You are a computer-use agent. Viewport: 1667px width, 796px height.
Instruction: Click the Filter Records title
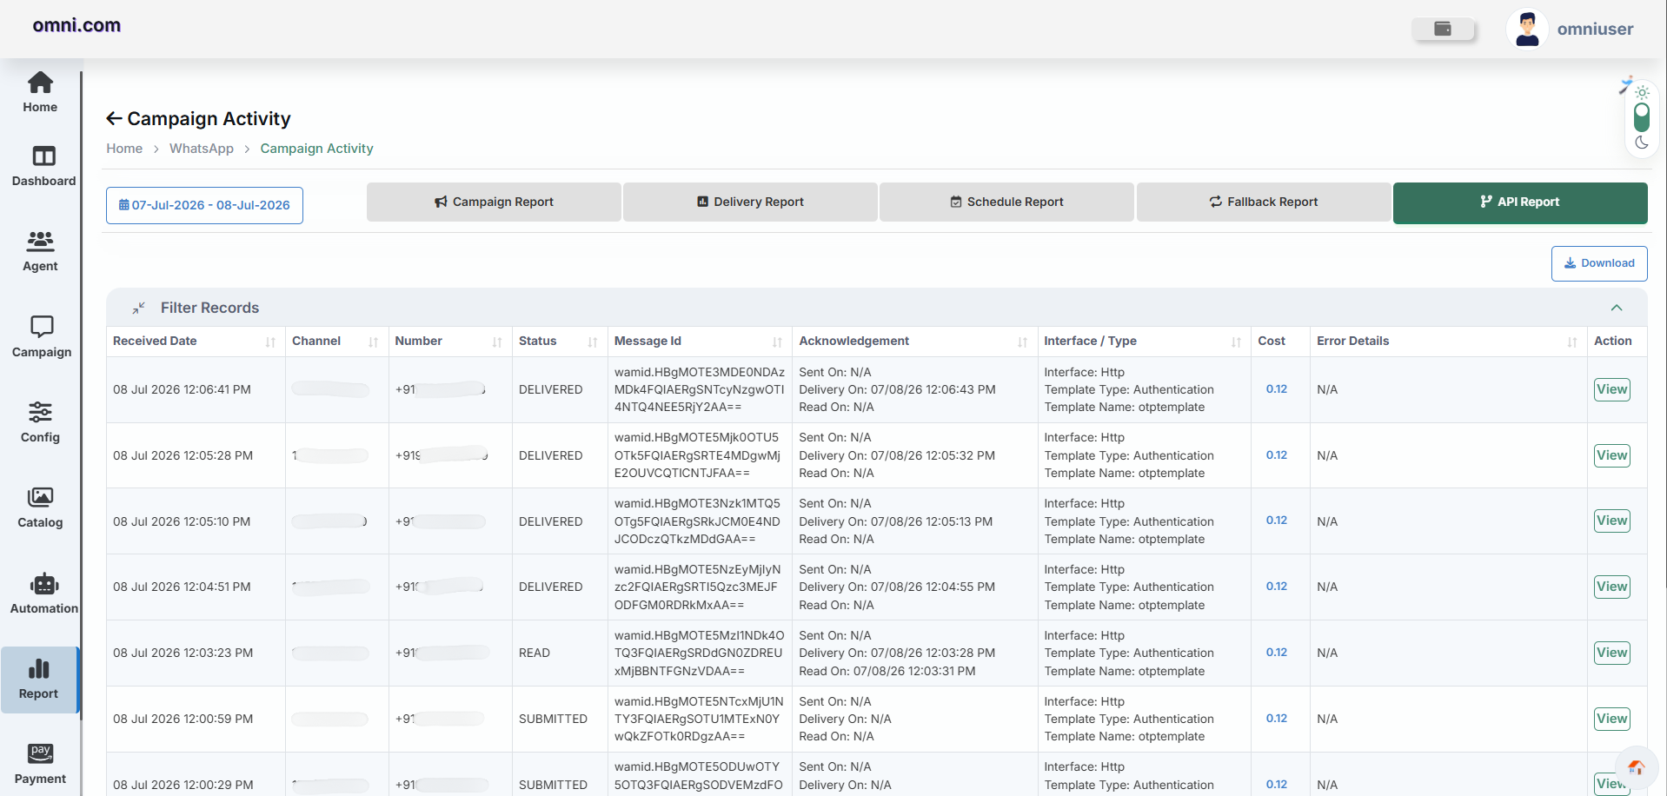(209, 308)
